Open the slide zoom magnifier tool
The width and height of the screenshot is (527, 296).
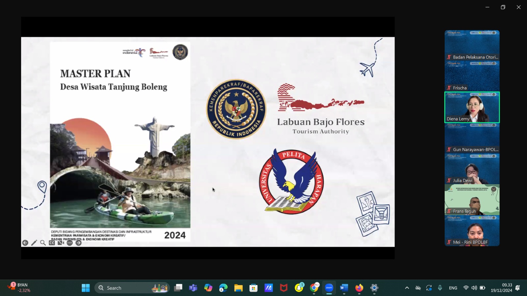click(x=43, y=243)
